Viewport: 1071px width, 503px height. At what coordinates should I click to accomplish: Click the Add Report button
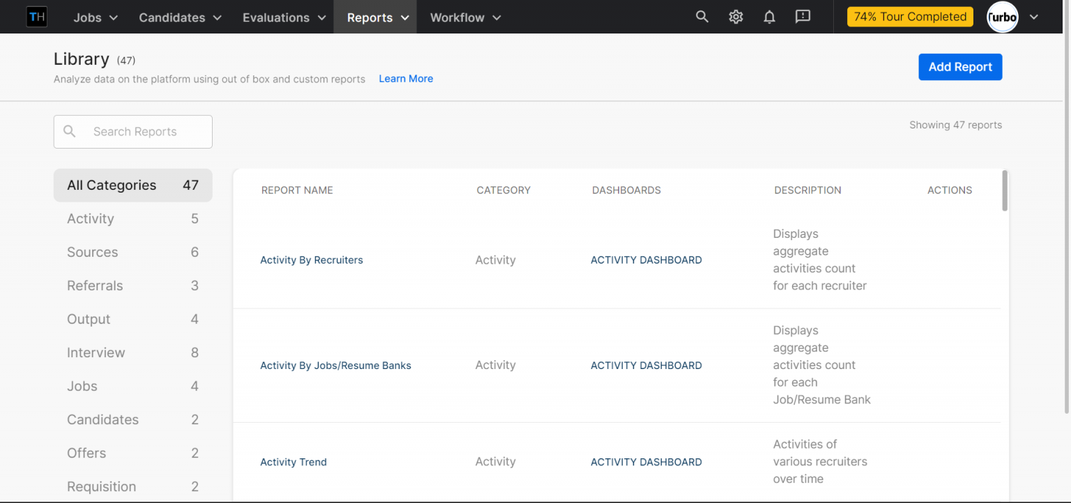(x=959, y=67)
